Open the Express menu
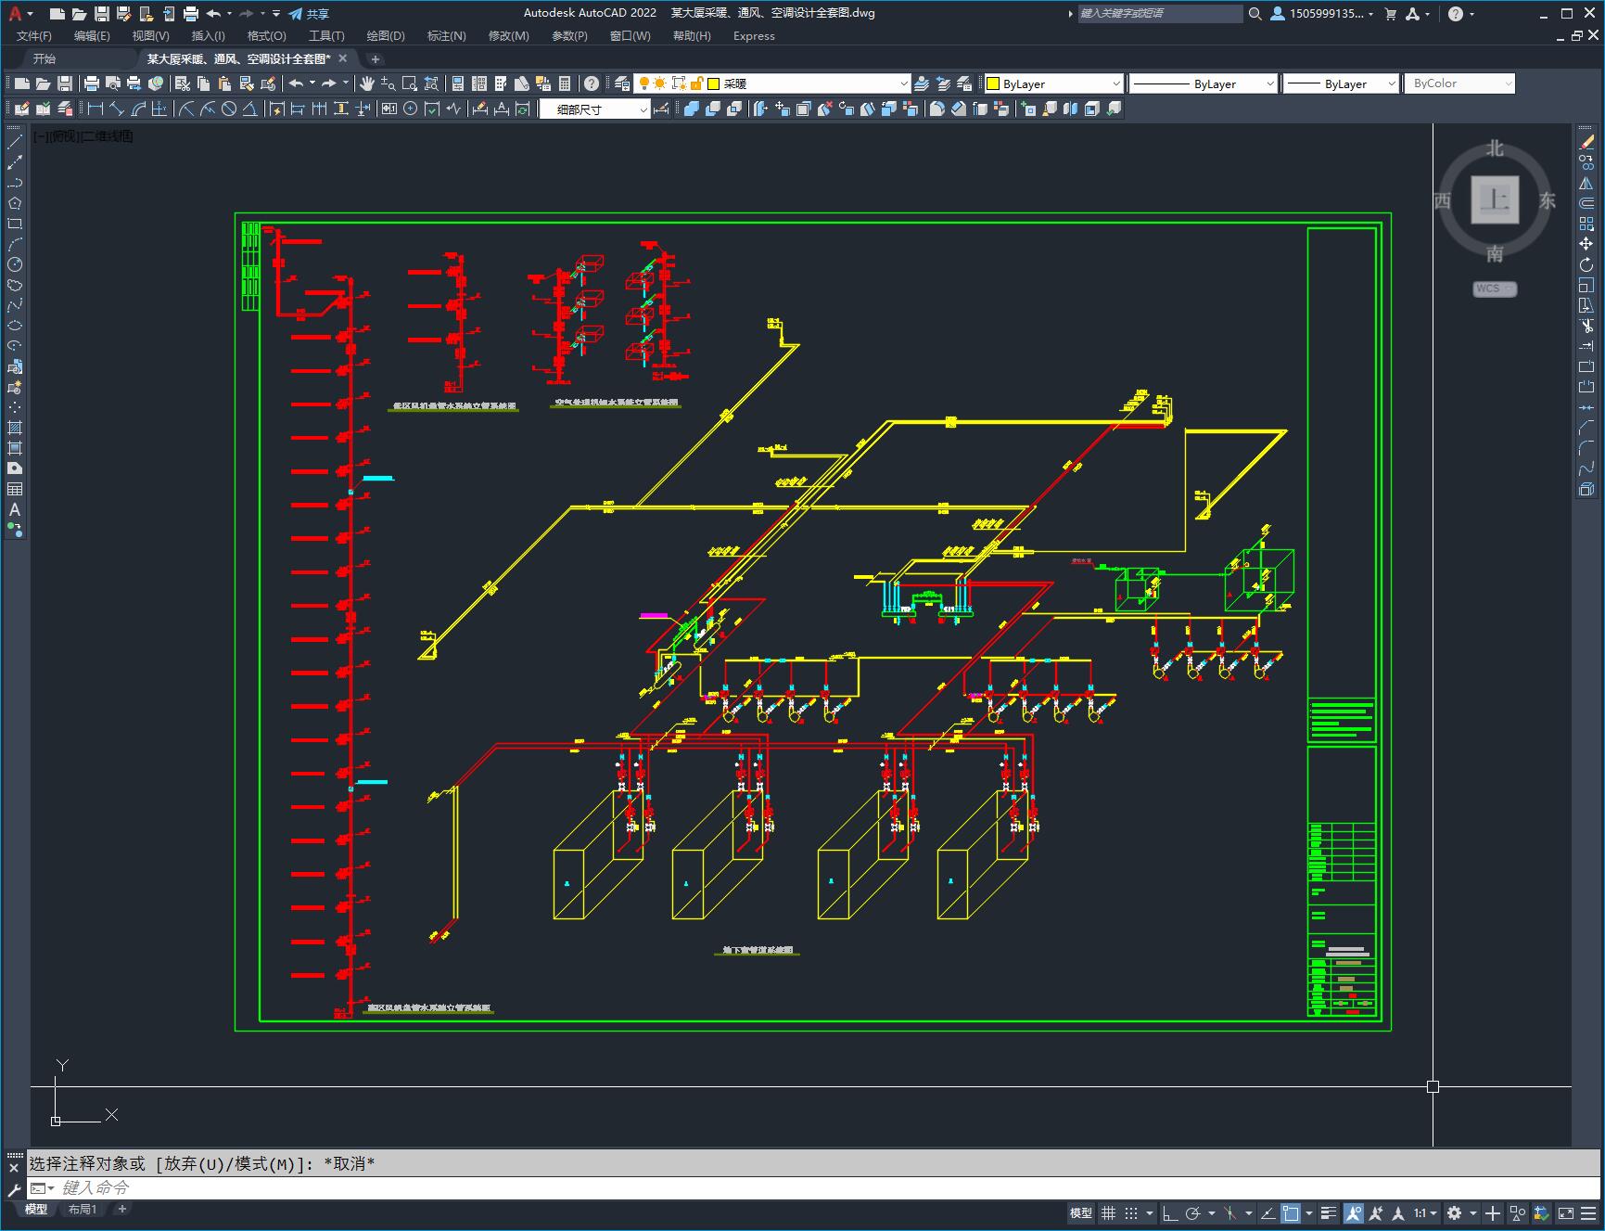This screenshot has width=1605, height=1231. (x=754, y=35)
